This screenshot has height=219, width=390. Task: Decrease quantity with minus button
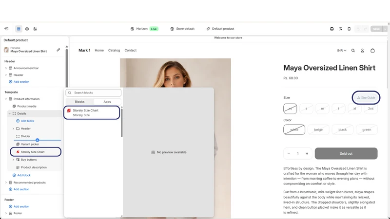coord(289,154)
